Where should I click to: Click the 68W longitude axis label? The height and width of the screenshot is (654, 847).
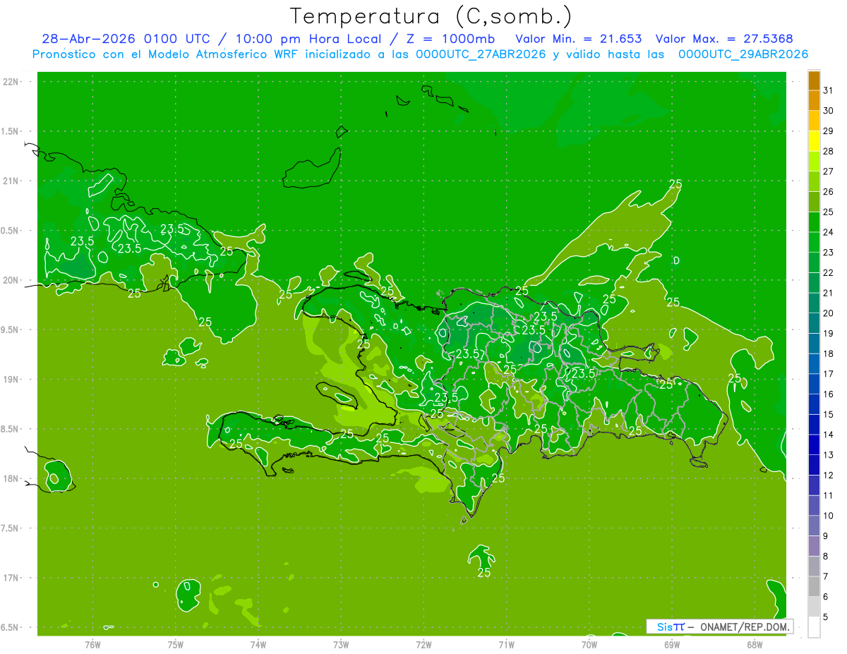pyautogui.click(x=755, y=644)
